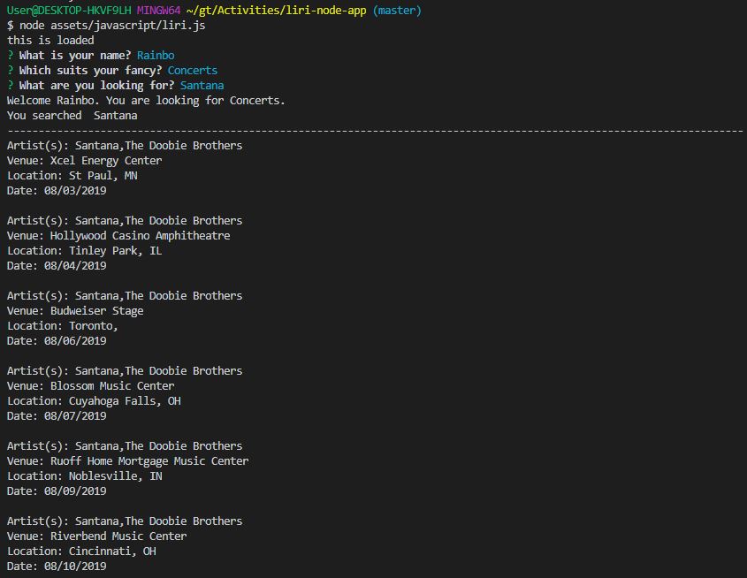Viewport: 747px width, 578px height.
Task: Click the path '~/gt/Activities/liri-node-app'
Action: click(x=277, y=10)
